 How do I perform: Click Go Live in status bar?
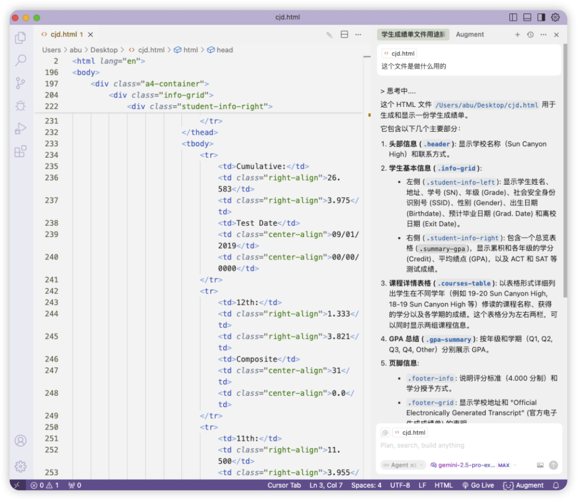(x=478, y=486)
